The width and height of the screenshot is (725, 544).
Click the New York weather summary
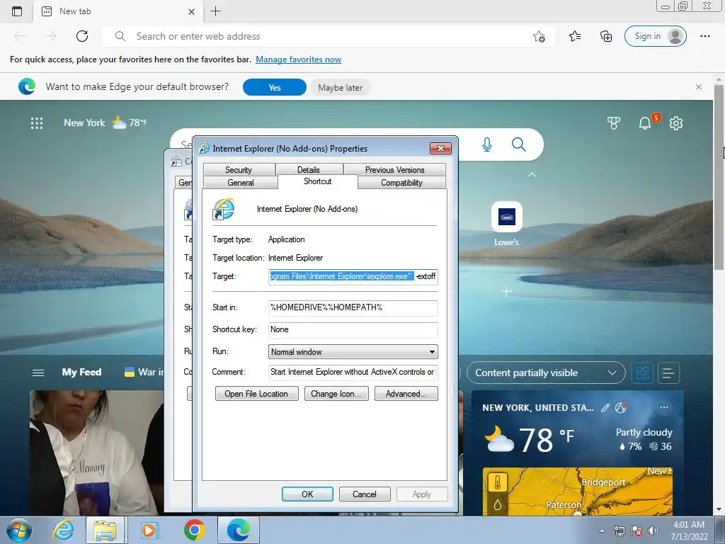(105, 123)
